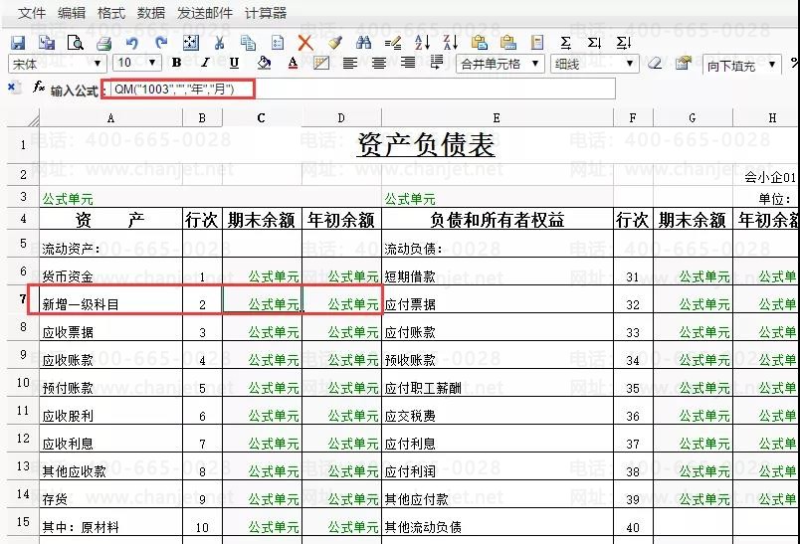Click the wrap text lines icon
The width and height of the screenshot is (800, 544).
(x=436, y=63)
